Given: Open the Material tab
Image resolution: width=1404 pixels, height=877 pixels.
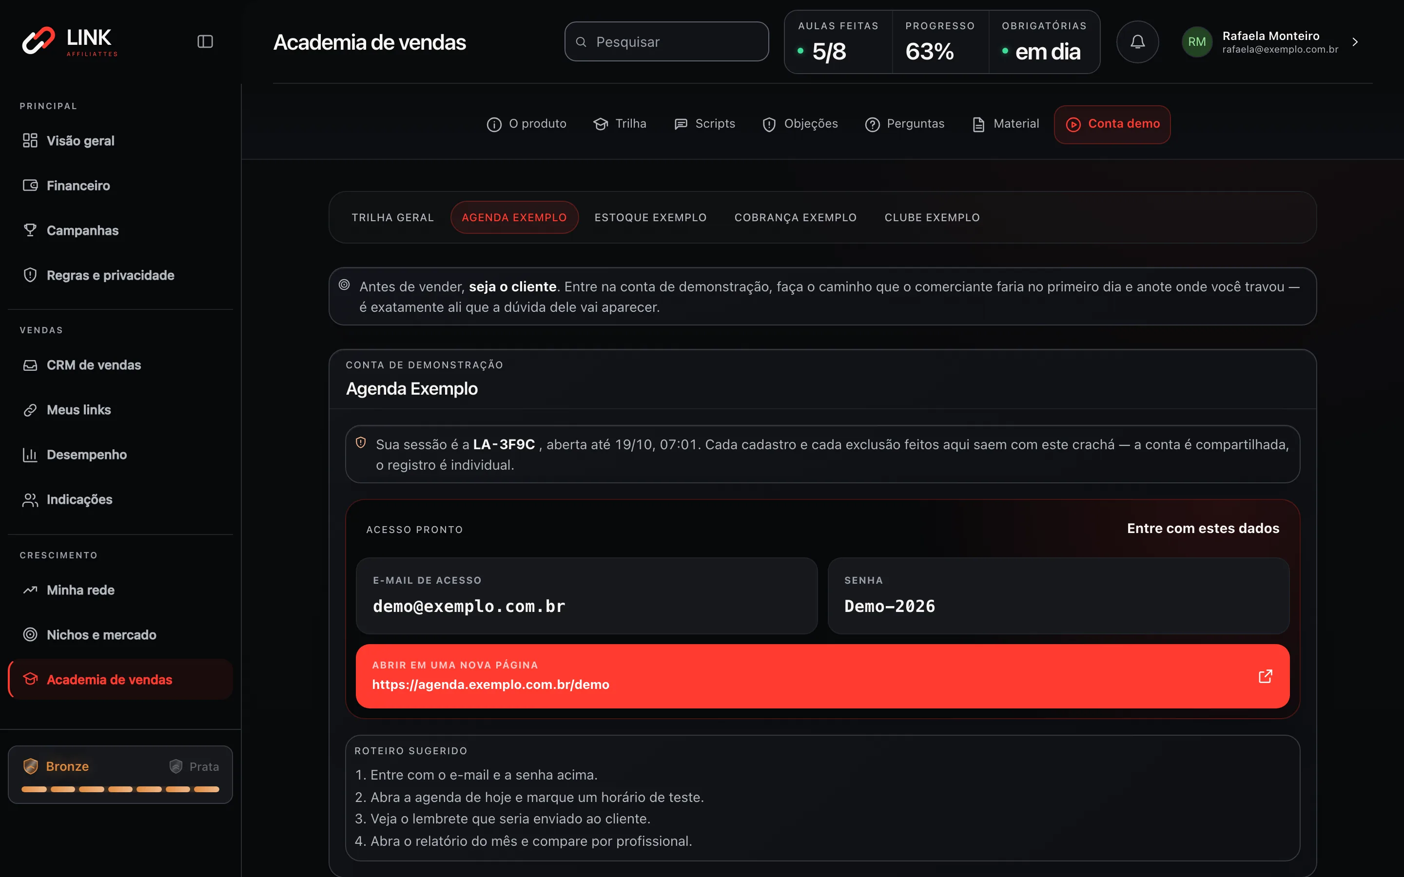Looking at the screenshot, I should click(x=1005, y=124).
